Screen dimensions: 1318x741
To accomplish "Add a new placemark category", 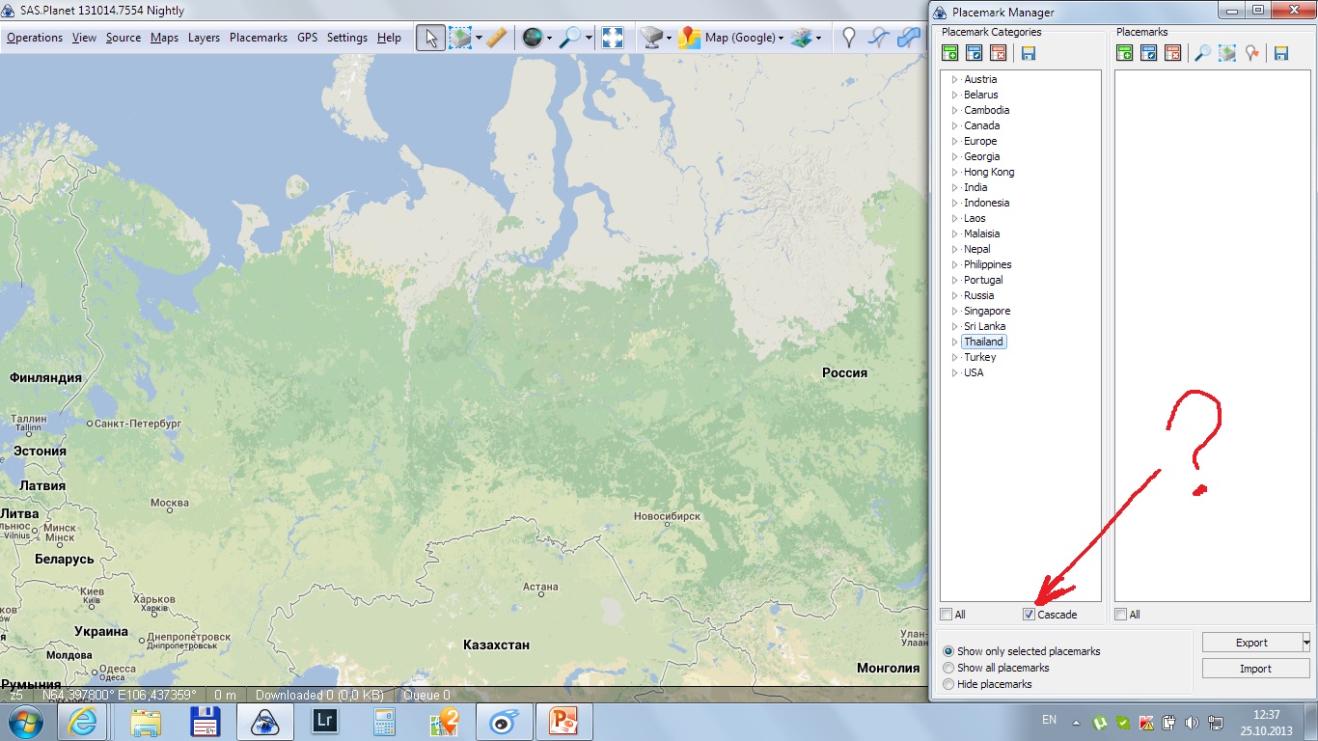I will 951,53.
